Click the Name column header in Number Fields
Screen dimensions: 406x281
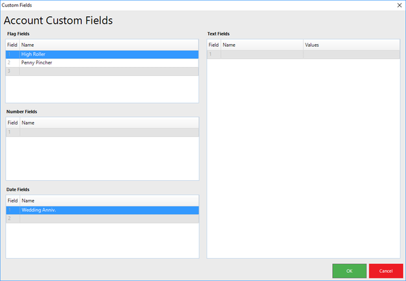coord(109,123)
